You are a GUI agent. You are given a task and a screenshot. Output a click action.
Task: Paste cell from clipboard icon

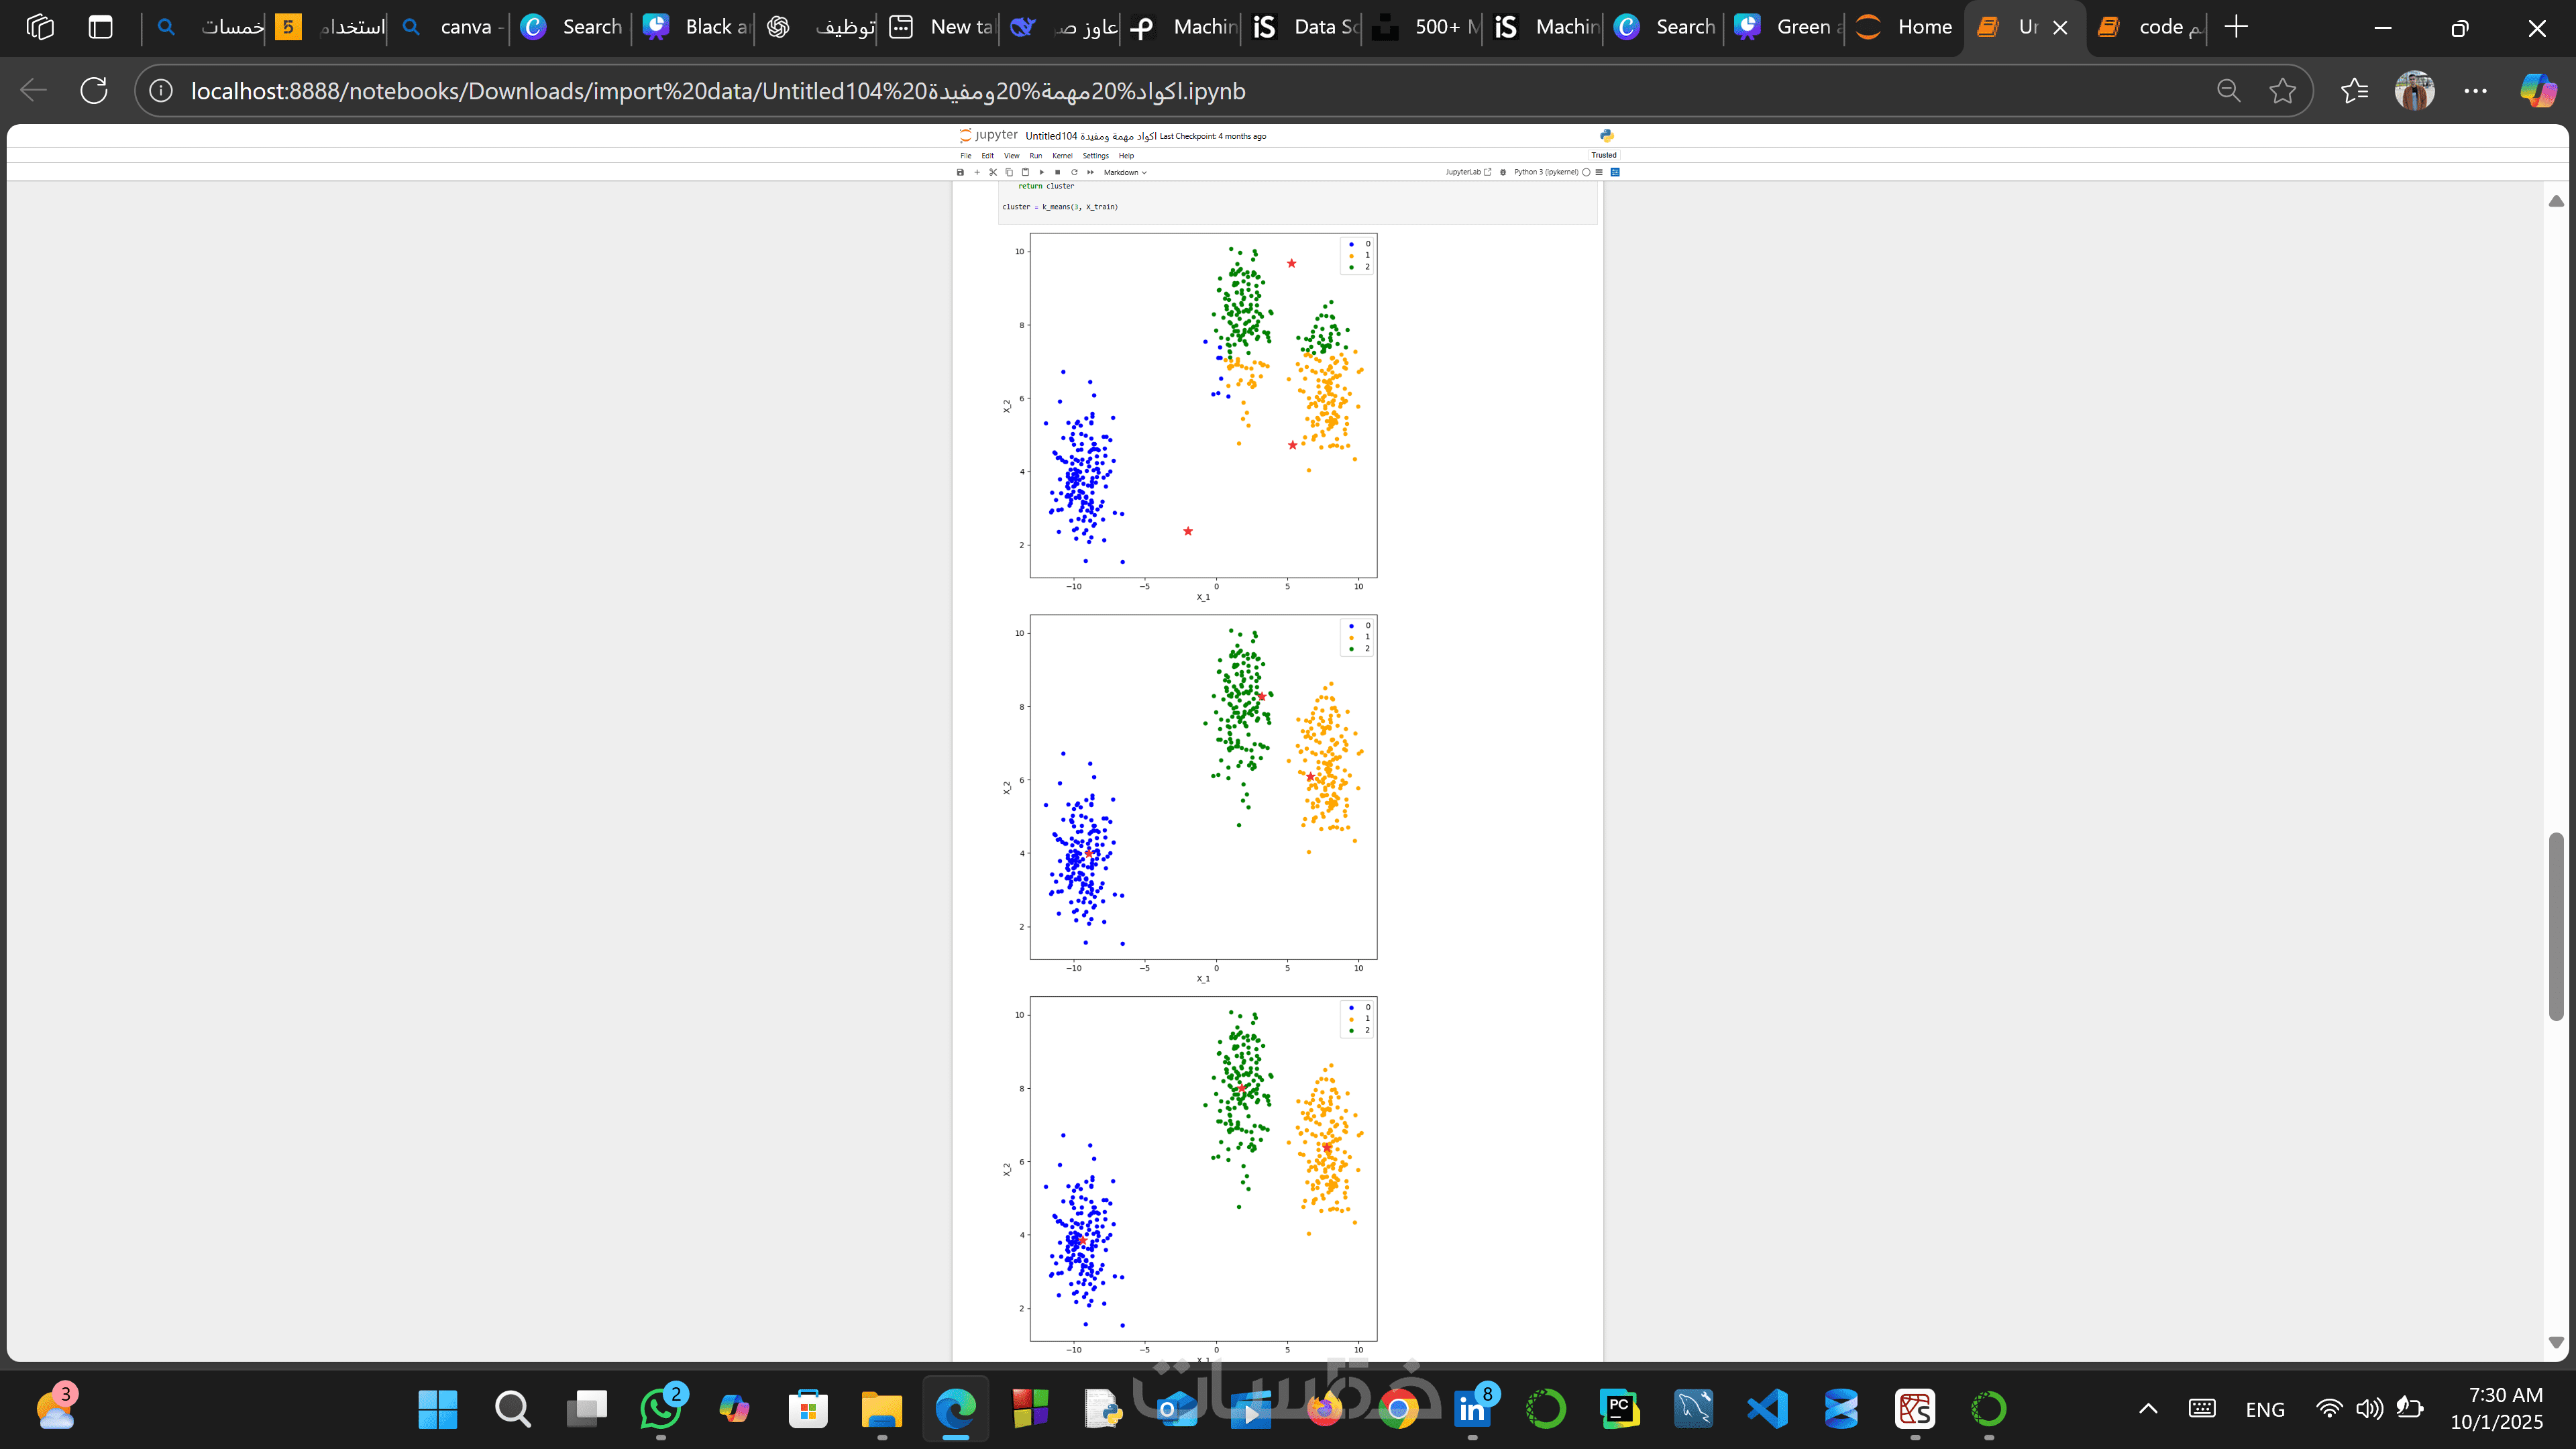click(1025, 172)
